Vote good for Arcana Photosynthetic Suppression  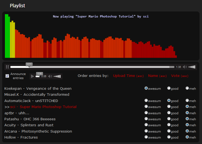point(169,131)
